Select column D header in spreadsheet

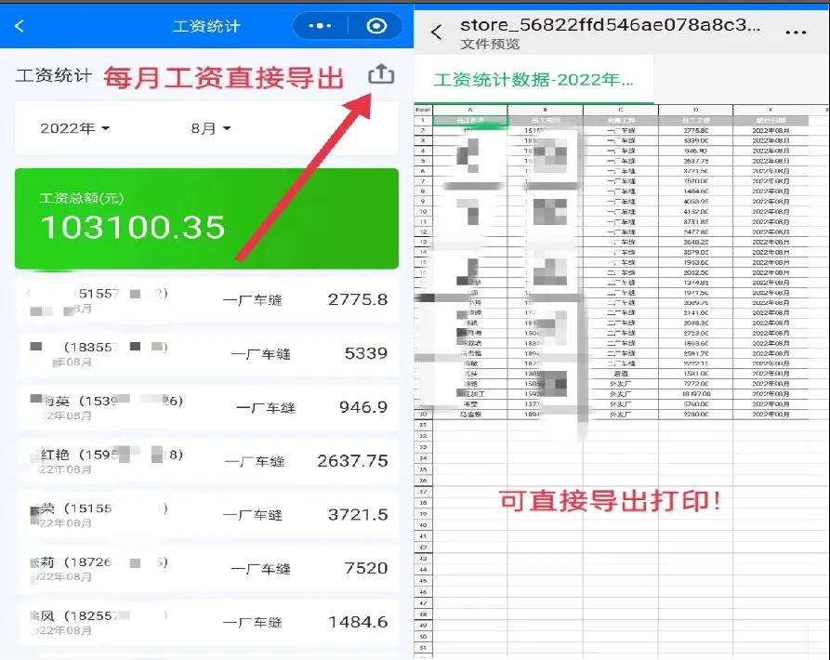[695, 110]
